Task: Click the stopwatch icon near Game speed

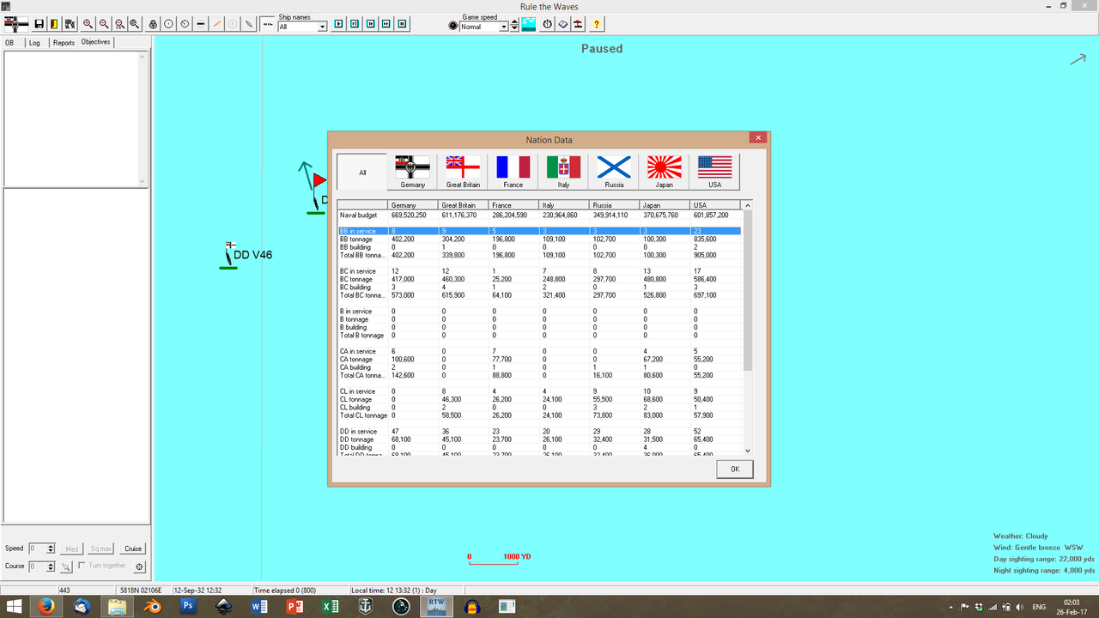Action: [547, 24]
